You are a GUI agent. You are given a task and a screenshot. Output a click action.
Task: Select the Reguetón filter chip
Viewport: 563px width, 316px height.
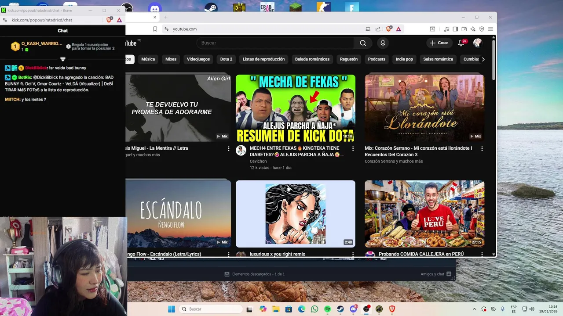[x=349, y=59]
